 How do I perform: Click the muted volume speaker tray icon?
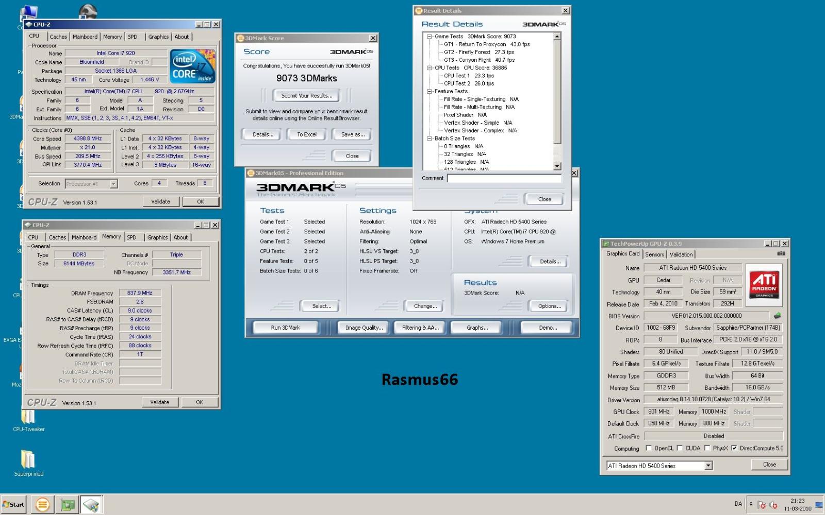point(773,505)
